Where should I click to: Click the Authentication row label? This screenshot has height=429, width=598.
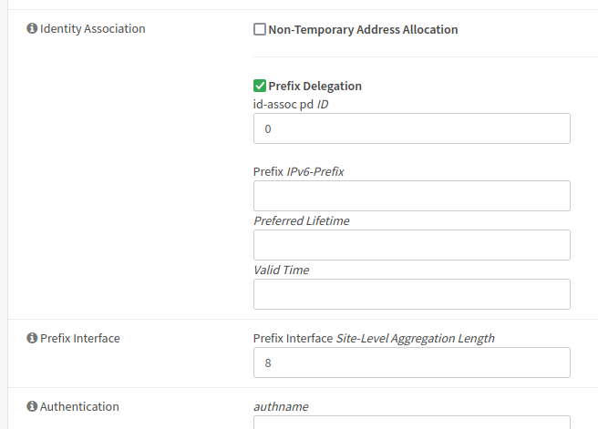pyautogui.click(x=79, y=407)
